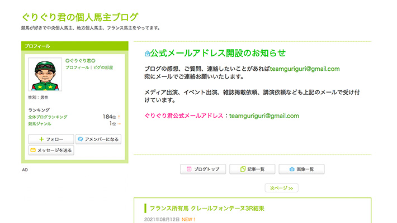Click the up arrow beside 184位 ranking
The width and height of the screenshot is (397, 223).
[119, 117]
